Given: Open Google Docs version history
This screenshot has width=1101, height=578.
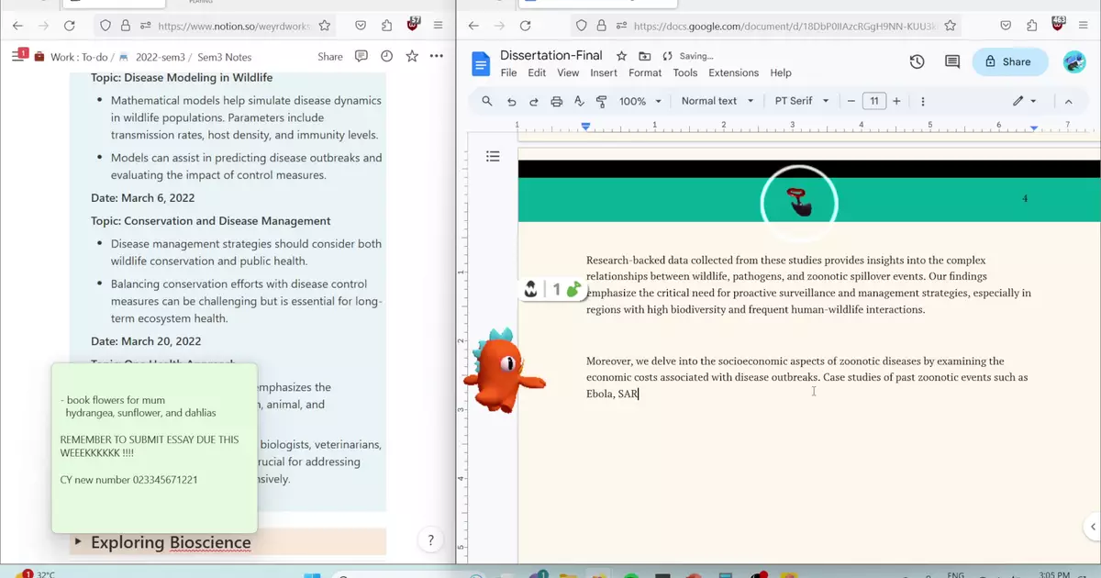Looking at the screenshot, I should pyautogui.click(x=917, y=61).
